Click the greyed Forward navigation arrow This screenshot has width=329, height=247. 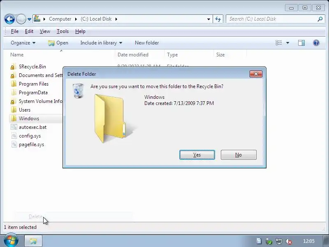coord(21,19)
